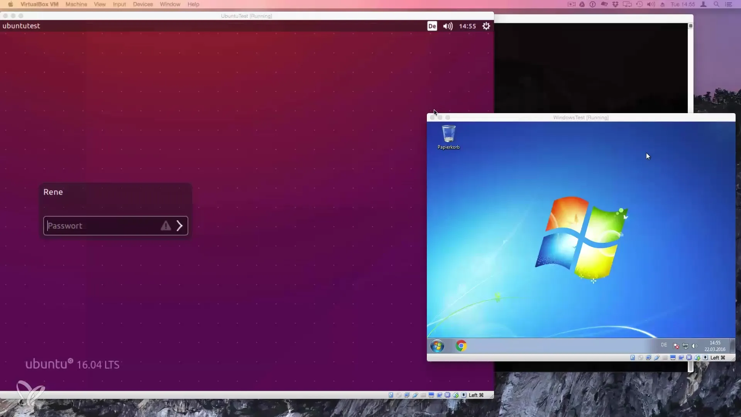Submit the login with the arrow button
The height and width of the screenshot is (417, 741).
pos(179,226)
